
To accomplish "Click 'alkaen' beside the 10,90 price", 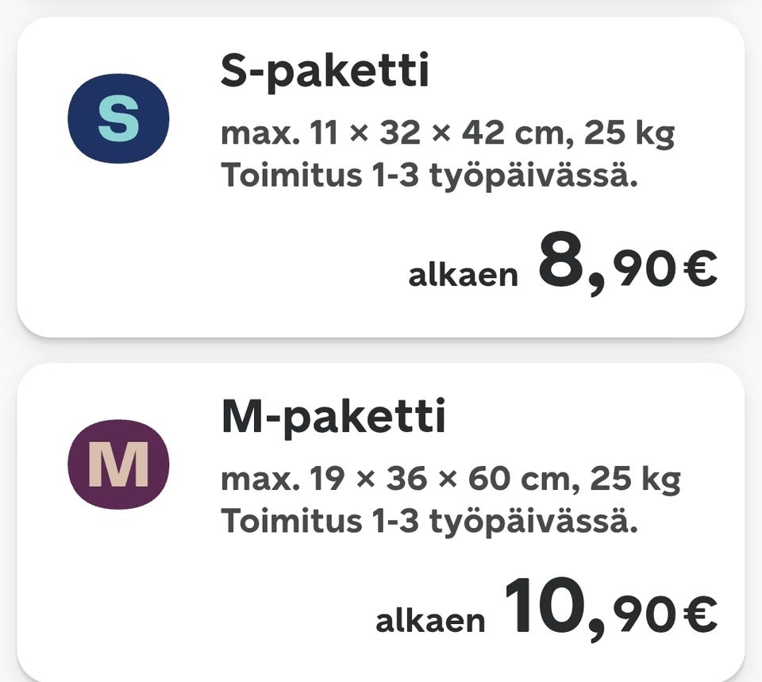I will point(429,621).
